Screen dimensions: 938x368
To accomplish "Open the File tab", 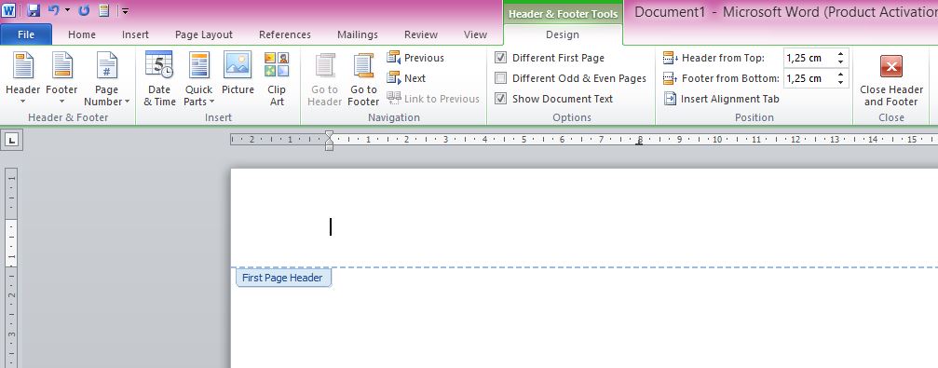I will tap(26, 34).
